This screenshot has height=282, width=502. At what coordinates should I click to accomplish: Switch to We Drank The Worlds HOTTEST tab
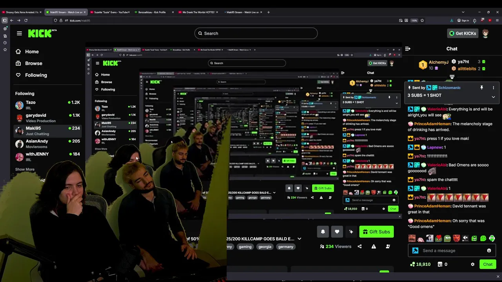point(198,12)
